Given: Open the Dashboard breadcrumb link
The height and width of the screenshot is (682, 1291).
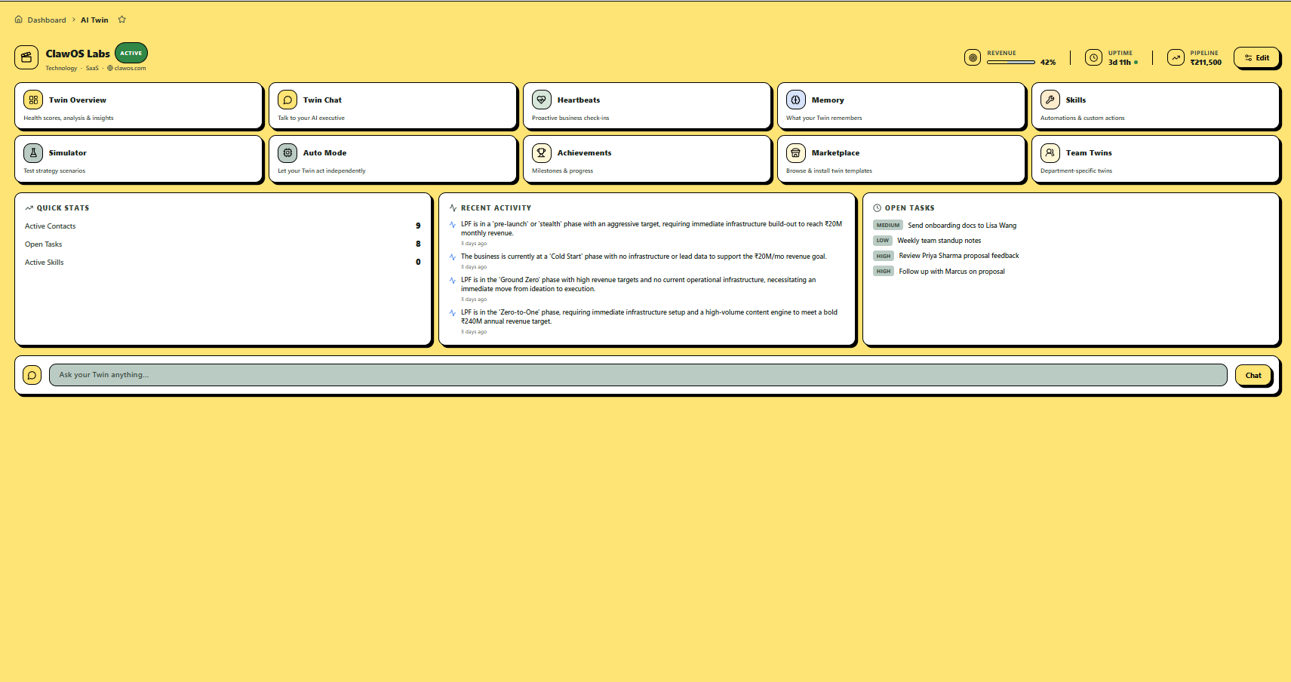Looking at the screenshot, I should click(47, 20).
